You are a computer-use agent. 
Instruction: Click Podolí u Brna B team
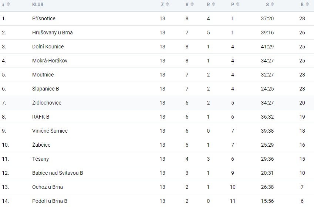[50, 201]
